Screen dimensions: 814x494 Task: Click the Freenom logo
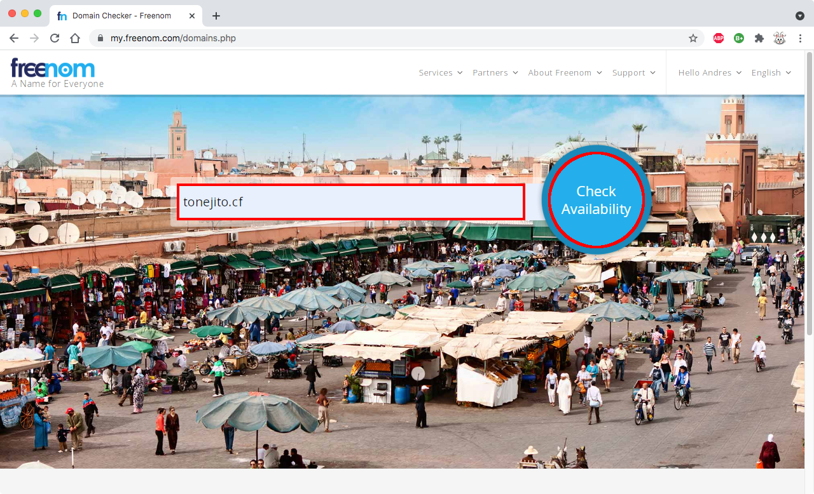pyautogui.click(x=53, y=69)
